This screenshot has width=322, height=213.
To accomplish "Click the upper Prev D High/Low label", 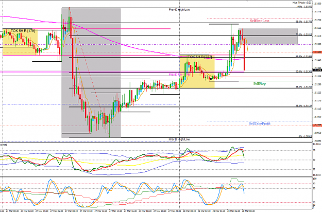I will pyautogui.click(x=179, y=10).
